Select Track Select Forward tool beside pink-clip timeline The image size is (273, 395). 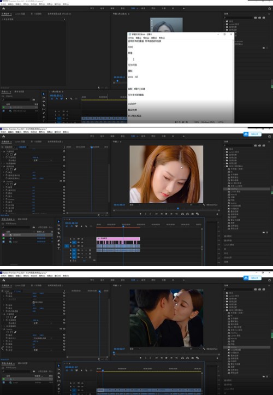[58, 225]
